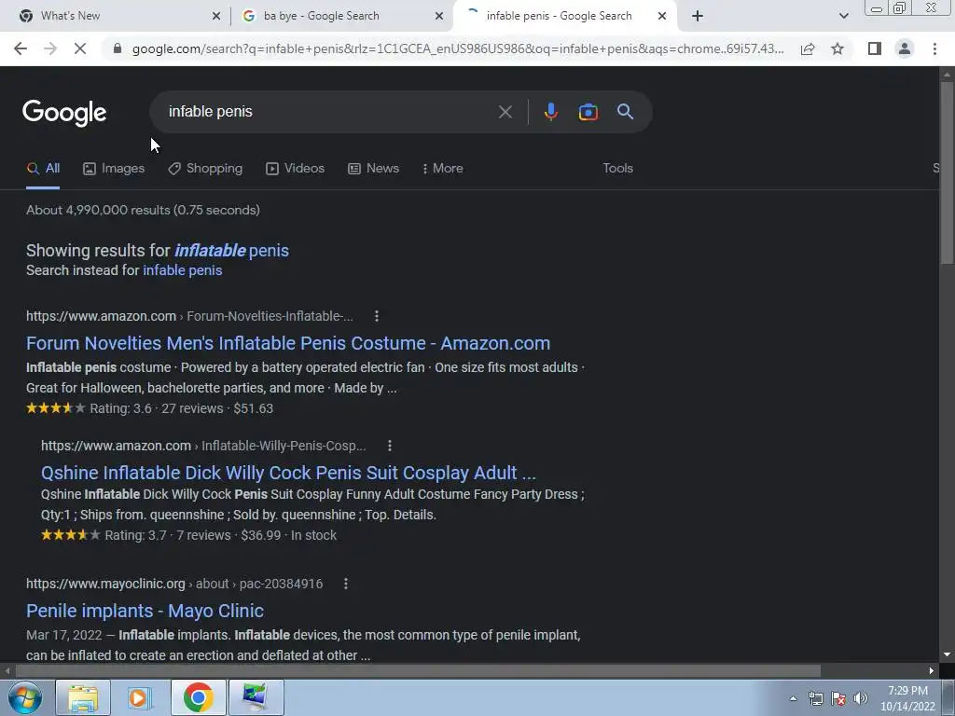Open Penile implants Mayo Clinic link
The width and height of the screenshot is (955, 716).
coord(145,611)
